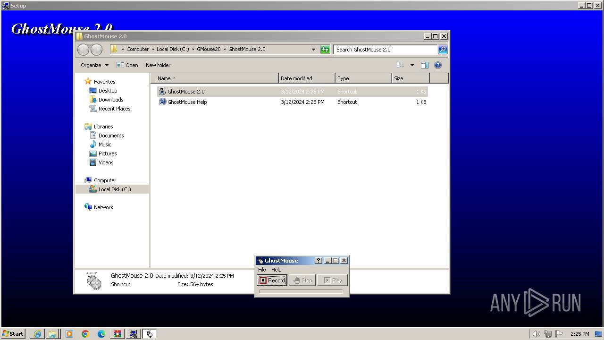Click the disabled Stop button in GhostMouse
This screenshot has height=340, width=604.
pyautogui.click(x=302, y=280)
